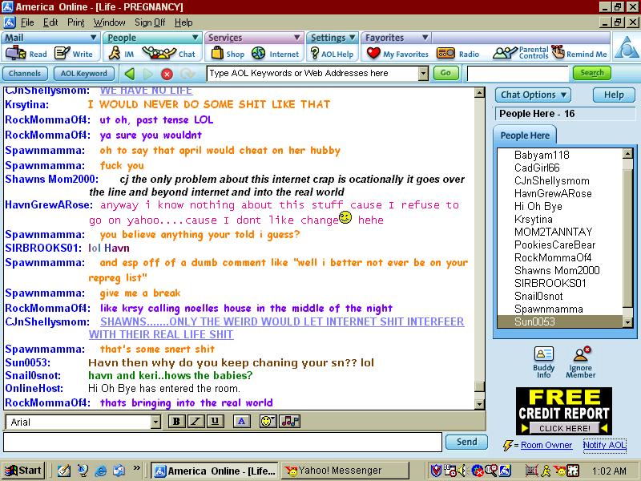Open the Edit menu

[50, 22]
